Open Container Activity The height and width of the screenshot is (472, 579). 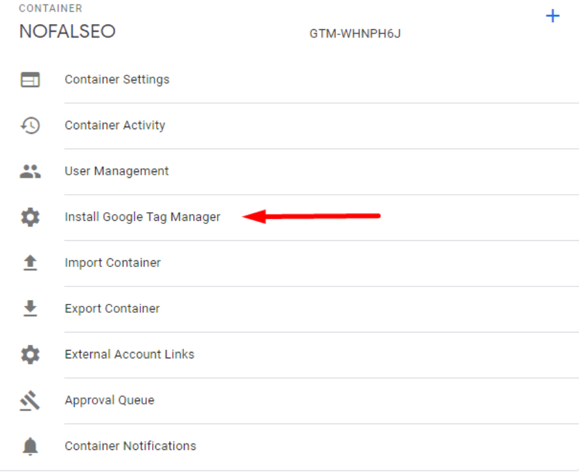114,125
